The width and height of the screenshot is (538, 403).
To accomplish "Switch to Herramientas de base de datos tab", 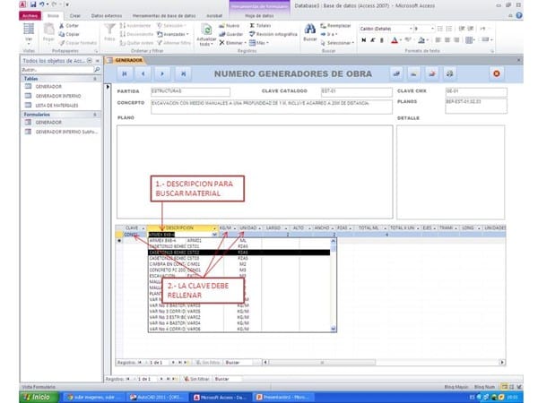I will tap(164, 16).
